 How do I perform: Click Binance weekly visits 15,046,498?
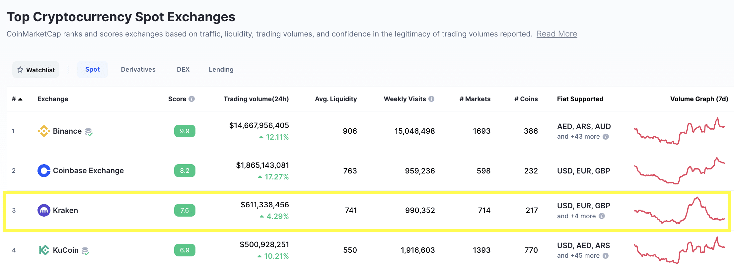(x=415, y=131)
